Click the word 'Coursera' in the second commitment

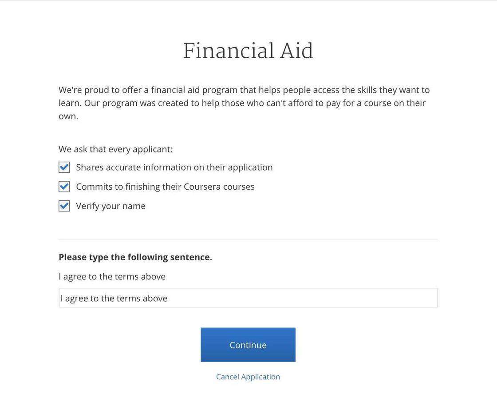click(x=202, y=187)
